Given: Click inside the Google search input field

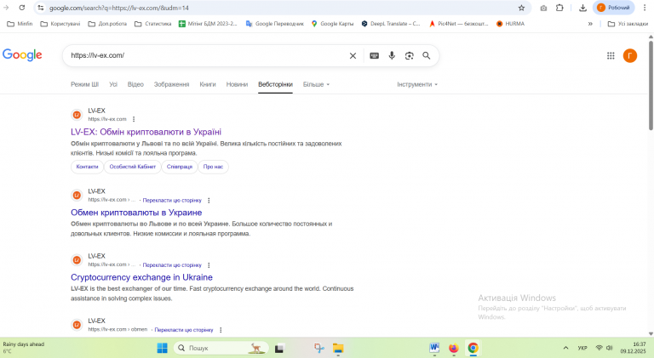Looking at the screenshot, I should (x=204, y=55).
